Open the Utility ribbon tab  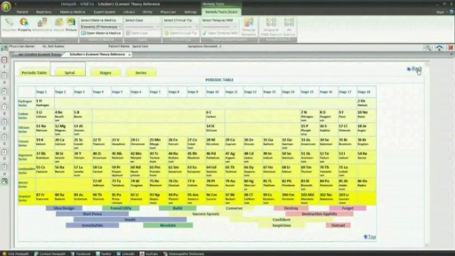pyautogui.click(x=147, y=12)
